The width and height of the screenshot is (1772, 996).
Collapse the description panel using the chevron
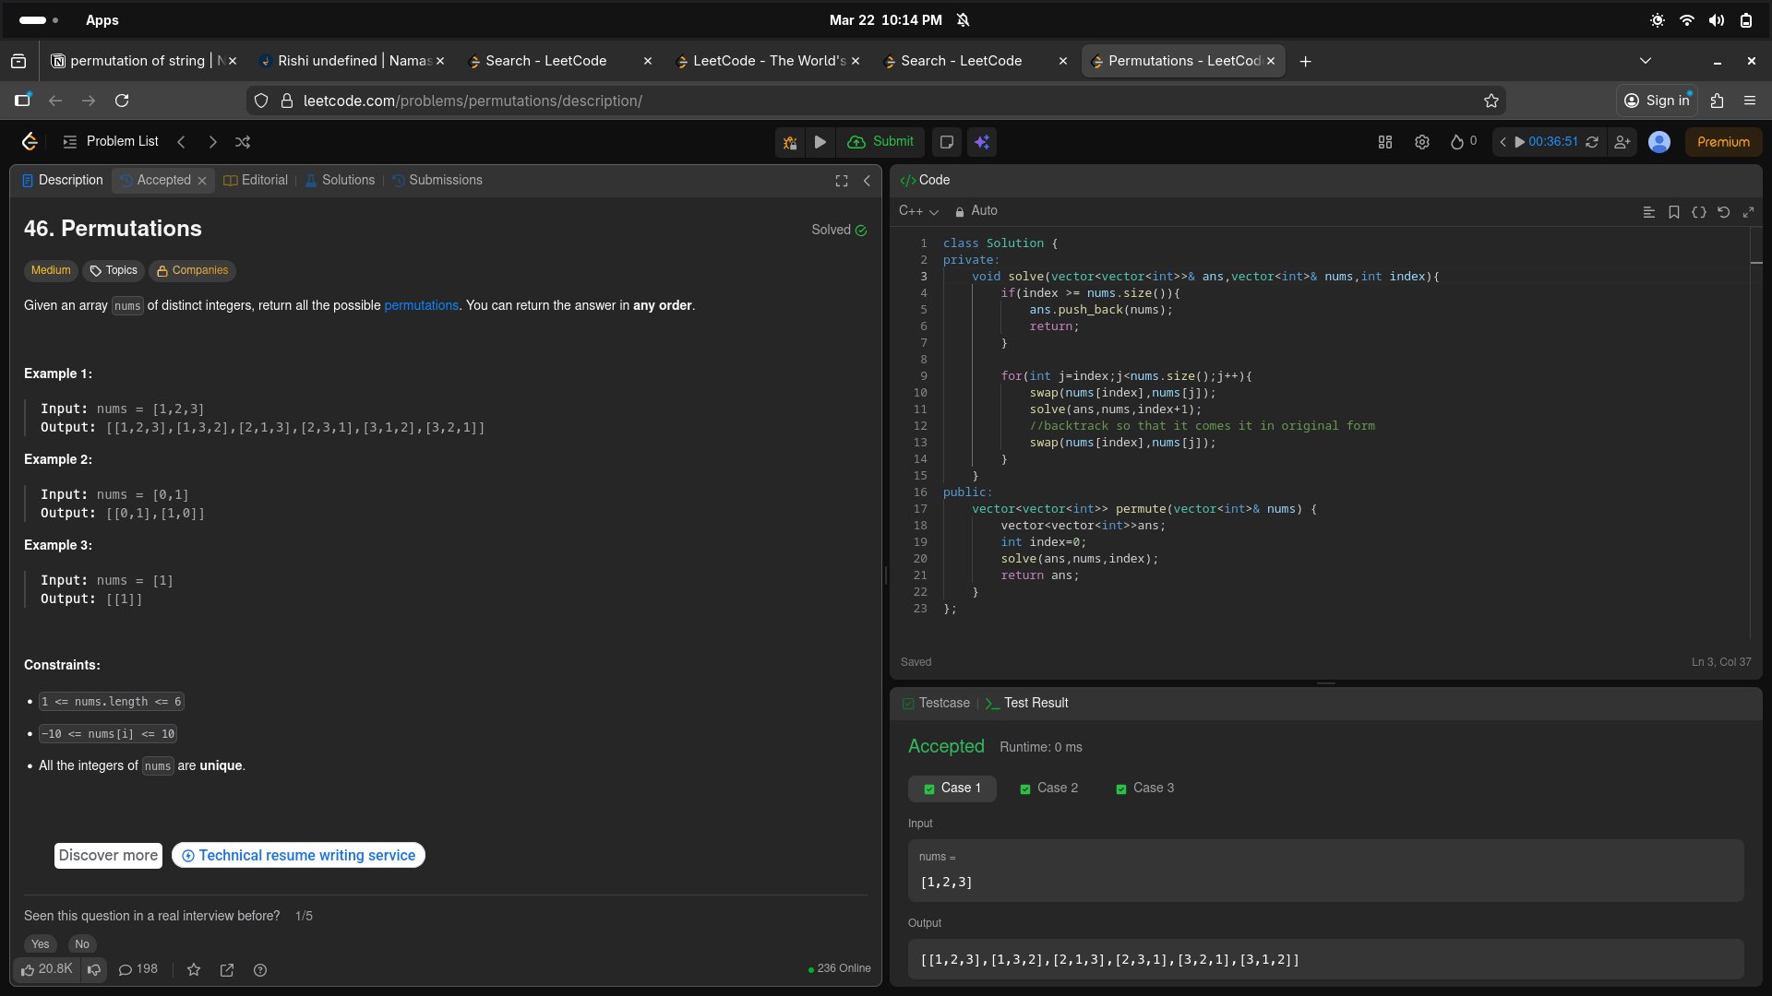coord(867,181)
